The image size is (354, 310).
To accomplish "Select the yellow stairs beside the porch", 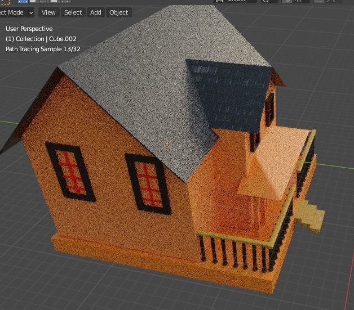I will click(309, 216).
